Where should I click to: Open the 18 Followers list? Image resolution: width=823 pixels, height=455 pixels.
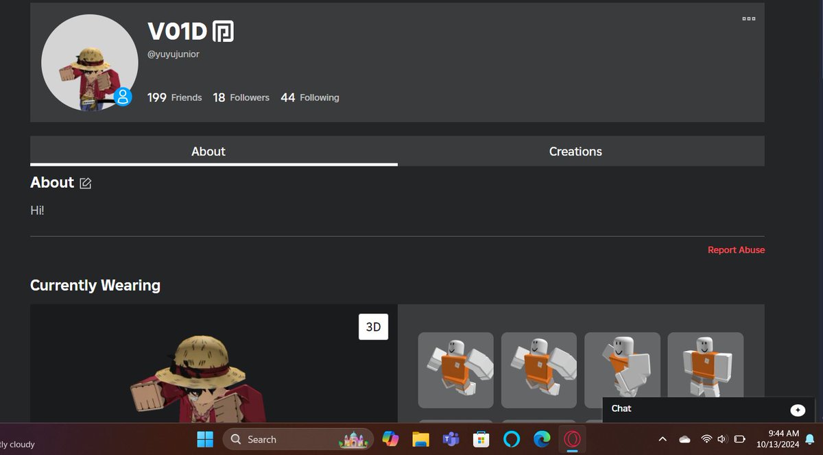[x=241, y=98]
